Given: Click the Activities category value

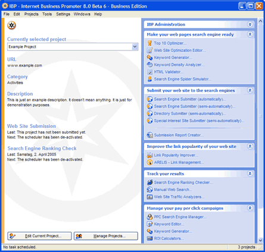Looking at the screenshot, I should [x=15, y=83].
